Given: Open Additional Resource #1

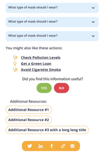Looking at the screenshot, I should pos(29,110).
